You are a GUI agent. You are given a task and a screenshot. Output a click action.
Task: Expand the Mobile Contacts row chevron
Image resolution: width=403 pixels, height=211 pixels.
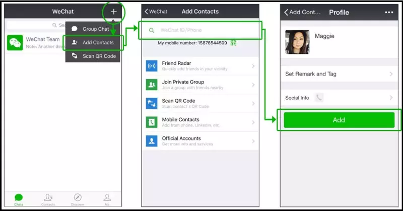pos(253,122)
